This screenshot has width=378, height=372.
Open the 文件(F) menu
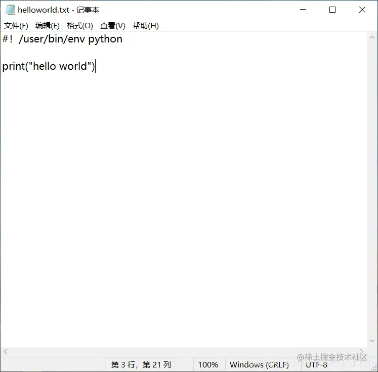click(16, 25)
